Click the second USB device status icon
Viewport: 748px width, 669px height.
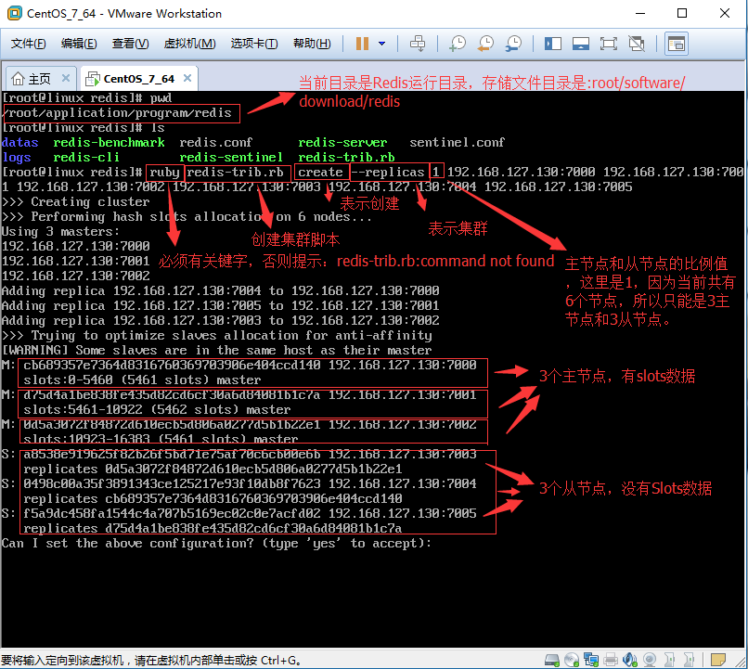click(x=689, y=660)
